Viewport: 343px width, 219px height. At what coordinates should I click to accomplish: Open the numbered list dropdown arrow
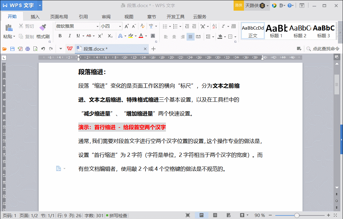coord(180,27)
